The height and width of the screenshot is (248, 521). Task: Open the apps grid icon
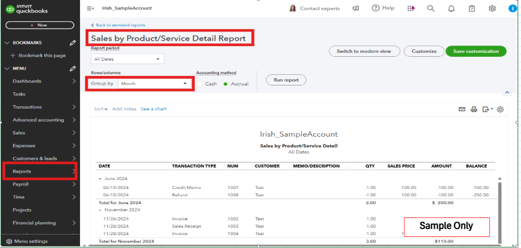click(x=411, y=8)
